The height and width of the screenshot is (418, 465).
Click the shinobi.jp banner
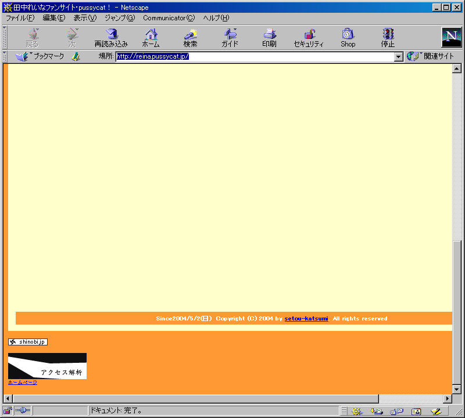pos(28,342)
